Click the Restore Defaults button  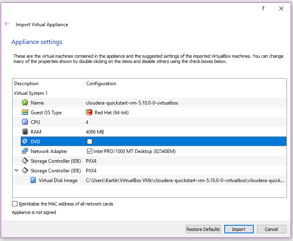[203, 229]
